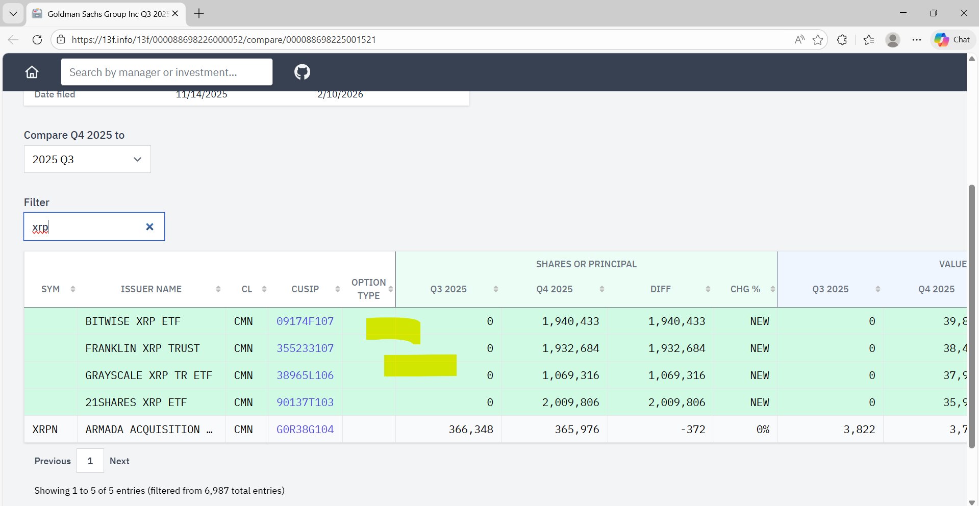Viewport: 979px width, 506px height.
Task: Clear the xrp filter with the X icon
Action: 149,227
